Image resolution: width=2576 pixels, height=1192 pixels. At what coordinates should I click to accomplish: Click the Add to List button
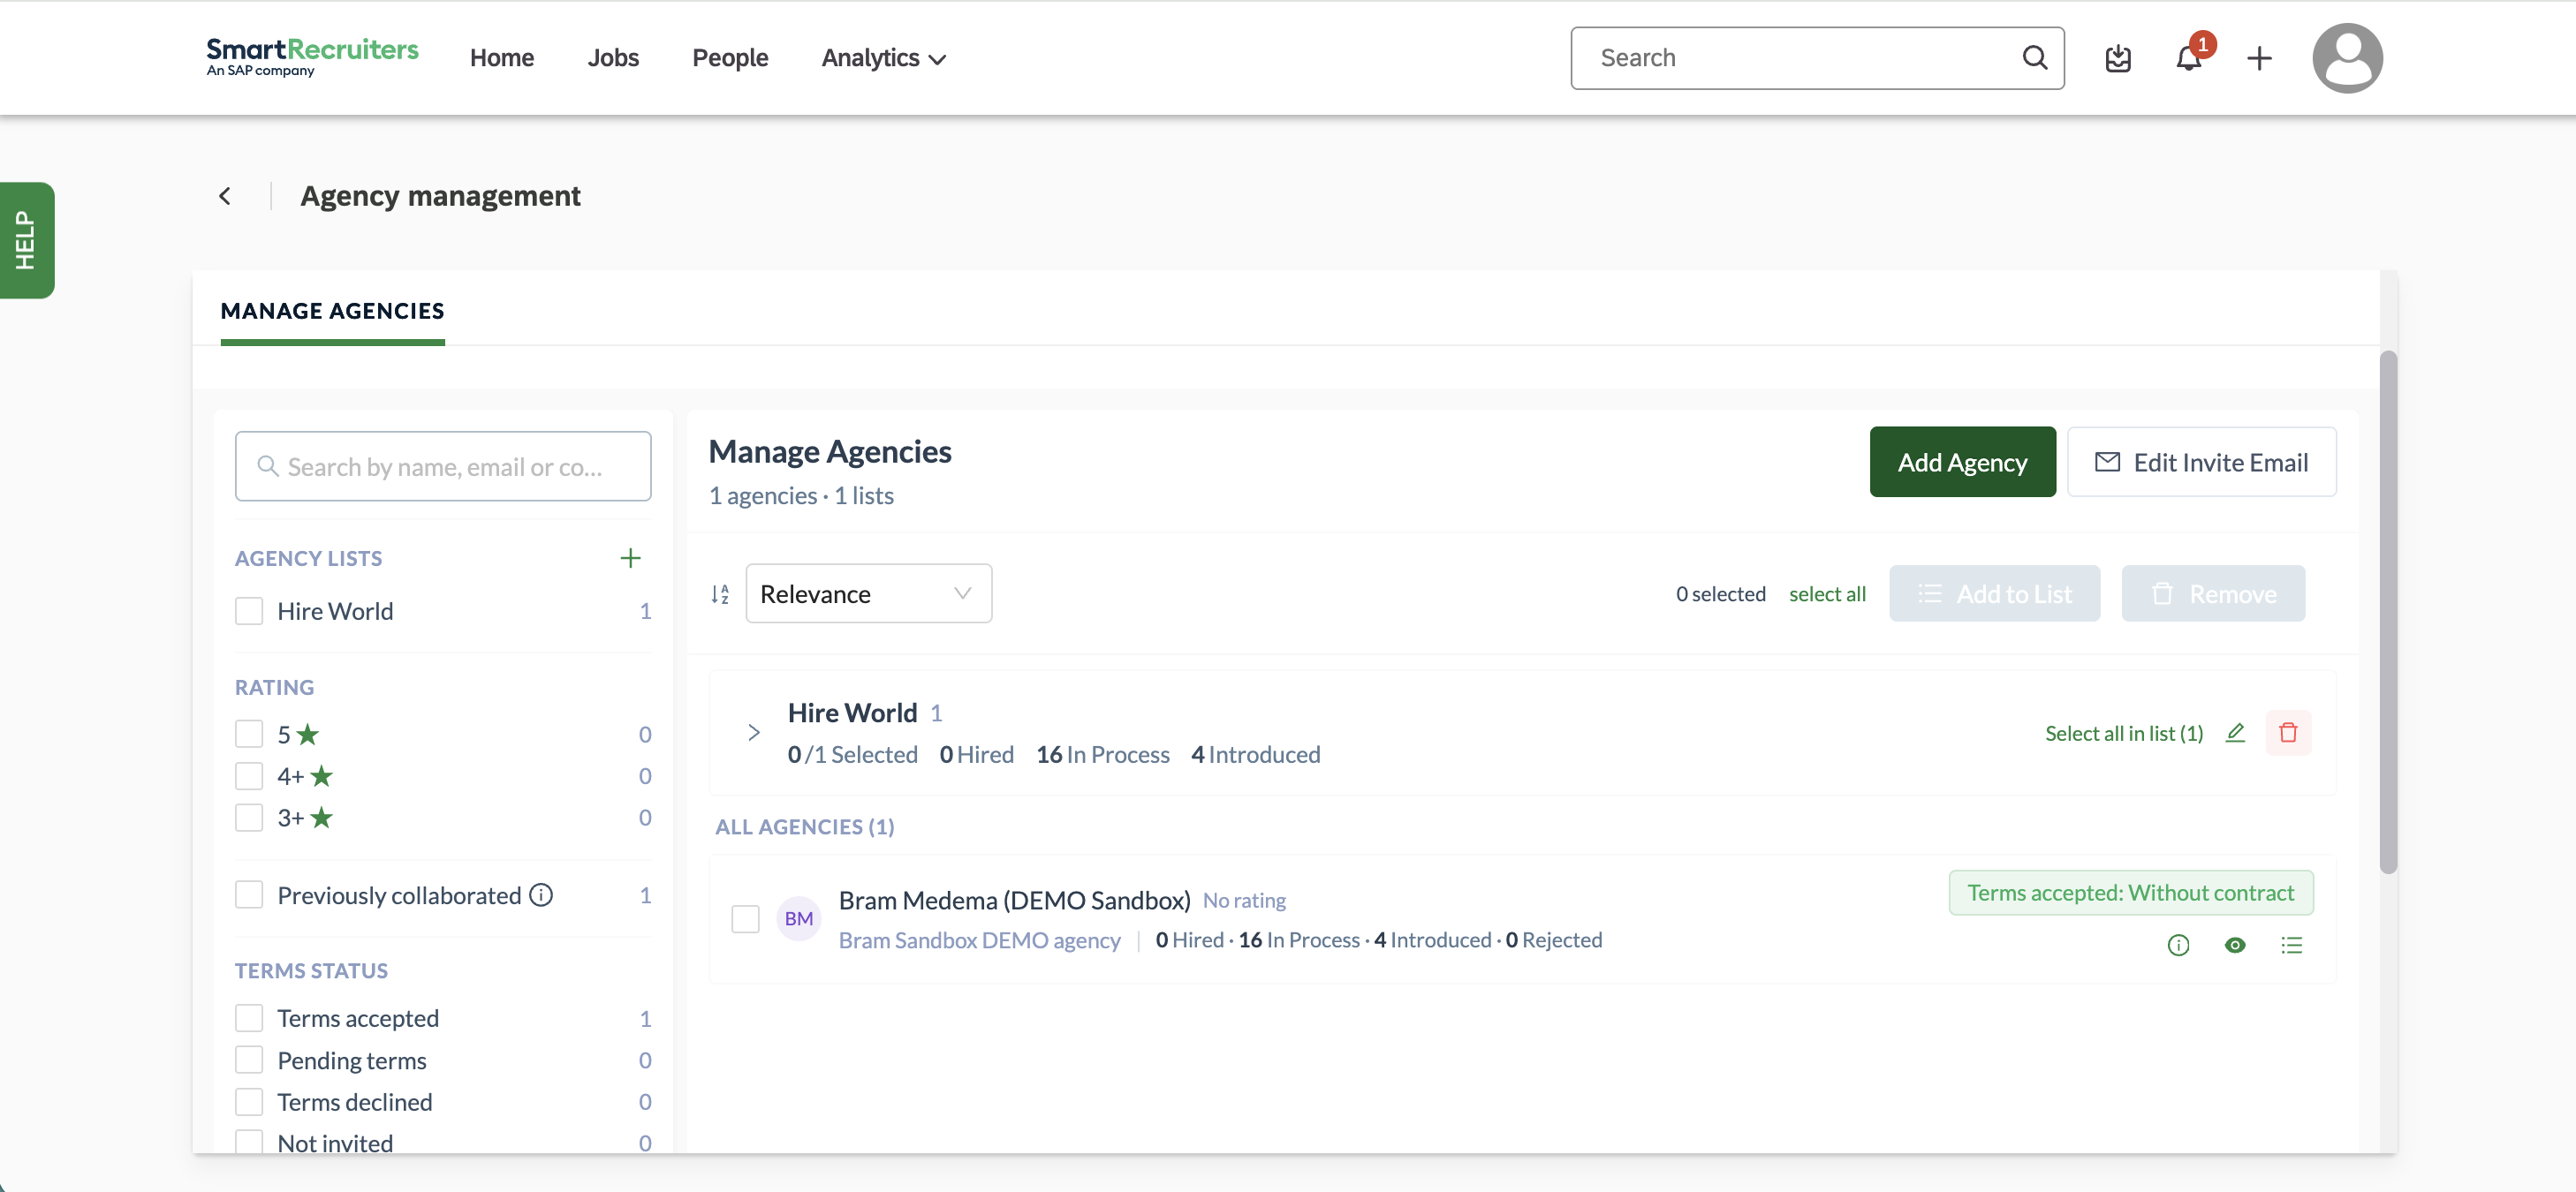tap(1994, 593)
